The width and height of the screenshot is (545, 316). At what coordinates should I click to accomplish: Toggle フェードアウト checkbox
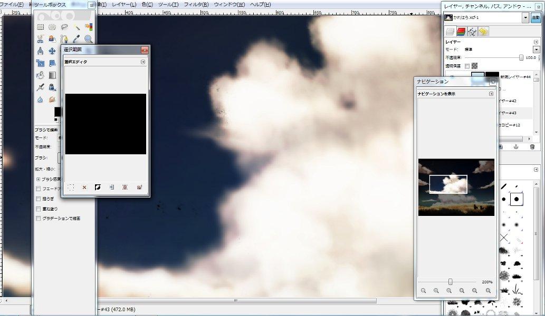[x=38, y=189]
